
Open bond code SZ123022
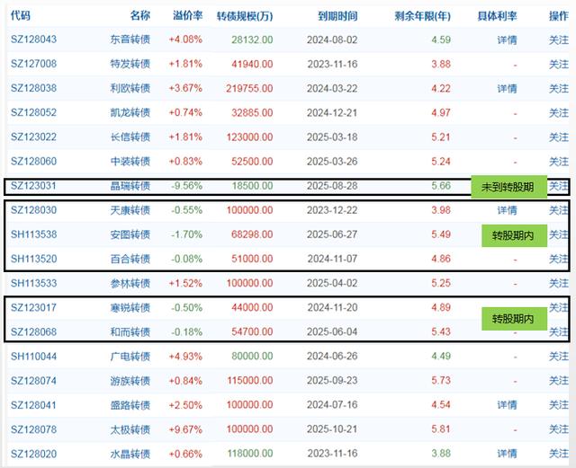34,137
